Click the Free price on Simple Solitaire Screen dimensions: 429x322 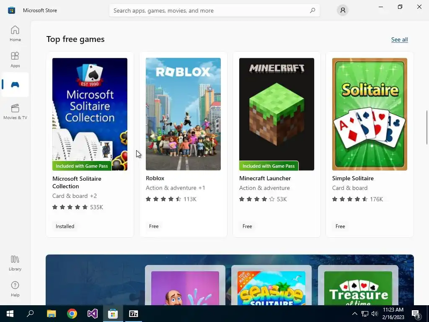[x=340, y=226]
